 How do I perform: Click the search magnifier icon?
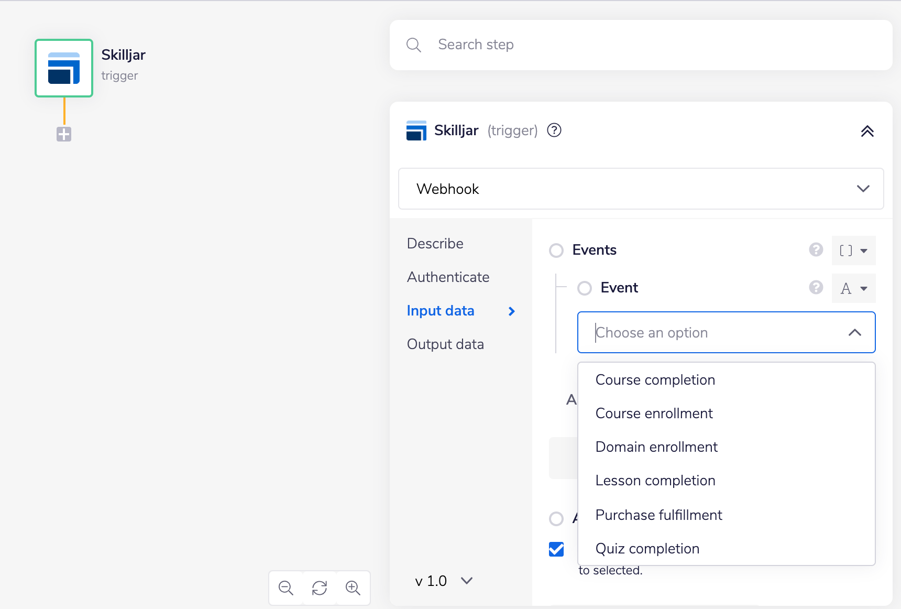click(414, 45)
